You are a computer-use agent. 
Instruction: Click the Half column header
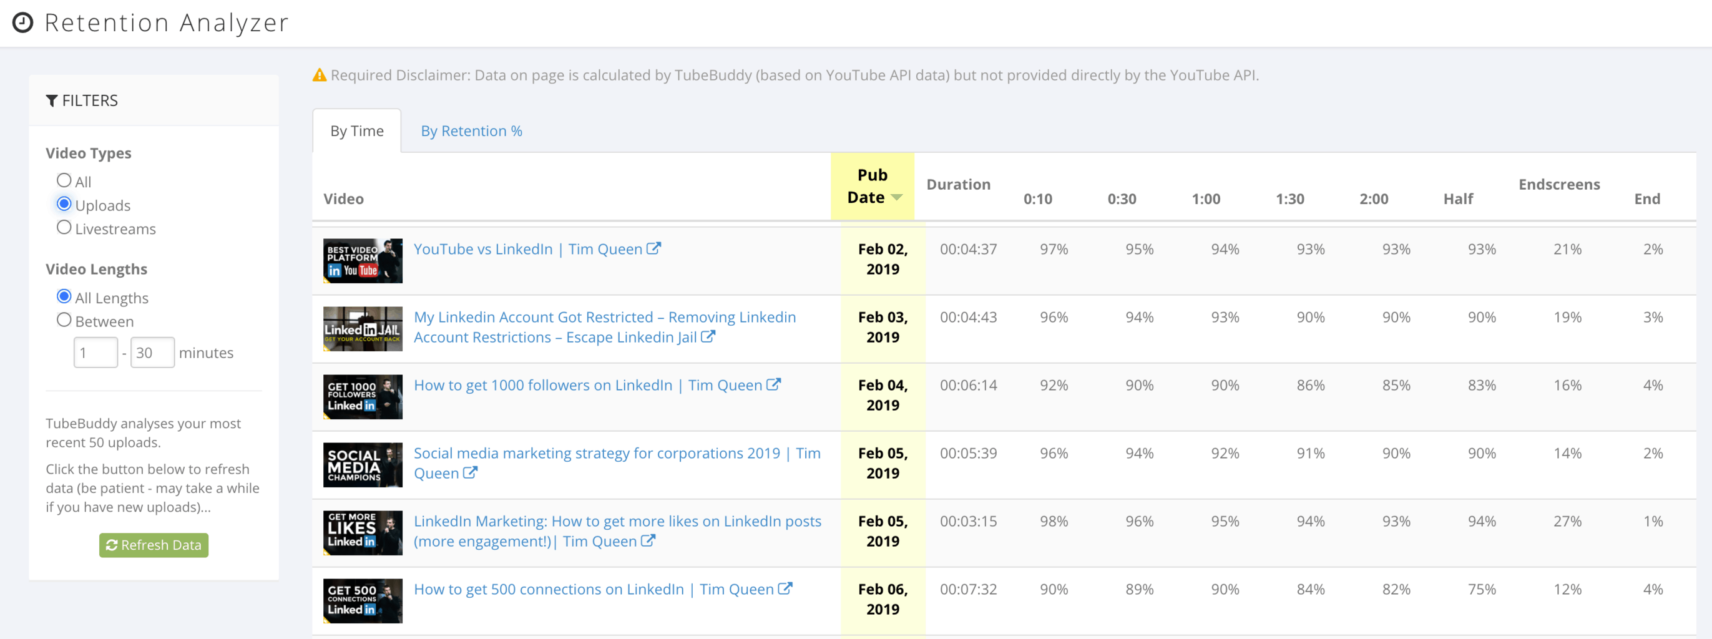[x=1458, y=198]
